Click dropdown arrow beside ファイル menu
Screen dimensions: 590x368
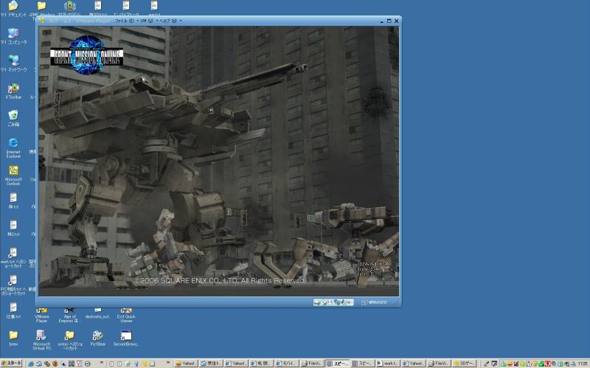click(137, 21)
